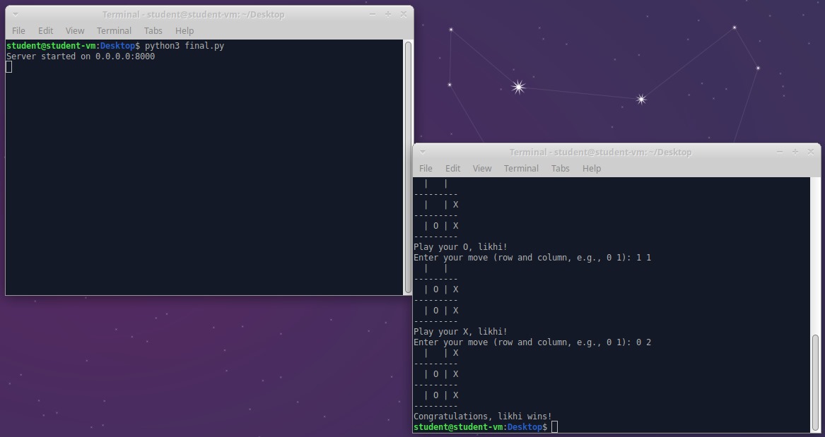Open the Tabs menu of the left terminal
825x437 pixels.
(x=153, y=30)
